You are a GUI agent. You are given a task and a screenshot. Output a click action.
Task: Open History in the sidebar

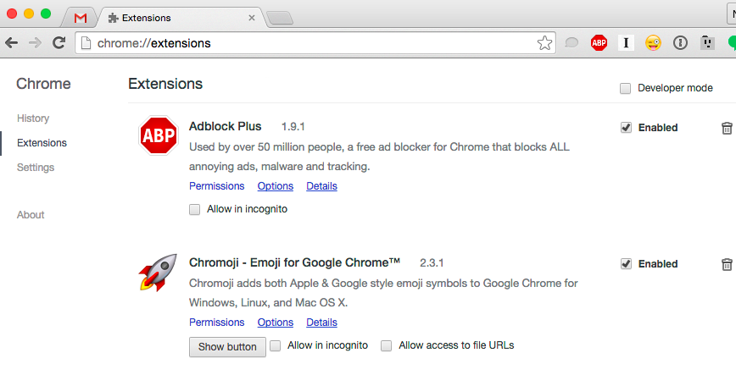[x=33, y=119]
